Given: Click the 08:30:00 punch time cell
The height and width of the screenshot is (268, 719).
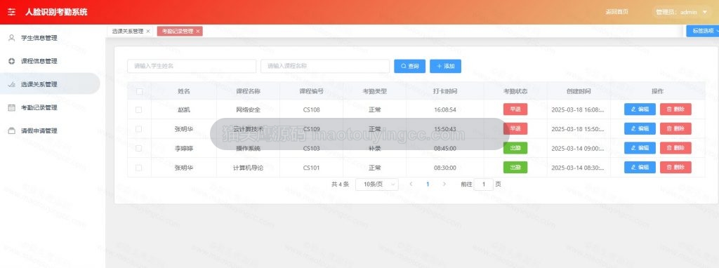Looking at the screenshot, I should 444,168.
